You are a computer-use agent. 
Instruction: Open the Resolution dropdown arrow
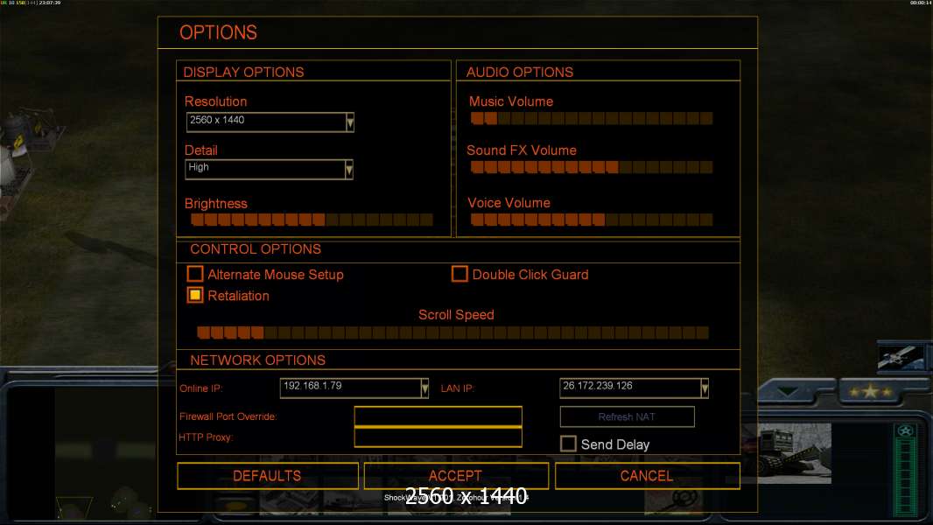[350, 122]
